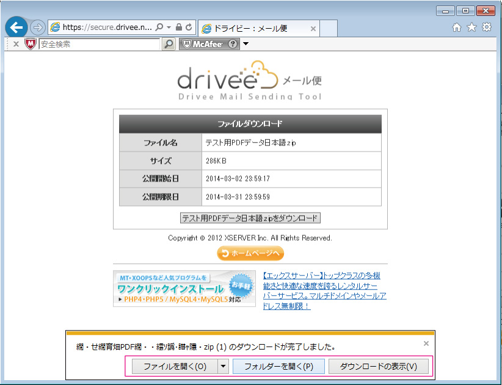This screenshot has width=502, height=385.
Task: Dismiss the download notification bar with X
Action: [426, 343]
